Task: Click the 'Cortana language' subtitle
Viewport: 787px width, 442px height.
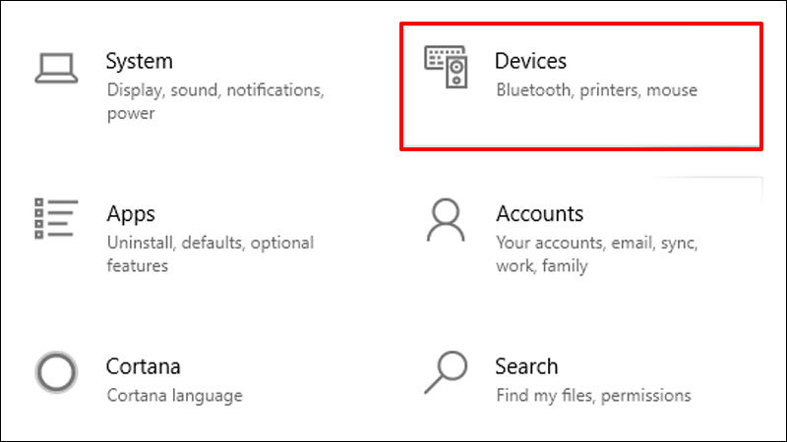Action: coord(174,396)
